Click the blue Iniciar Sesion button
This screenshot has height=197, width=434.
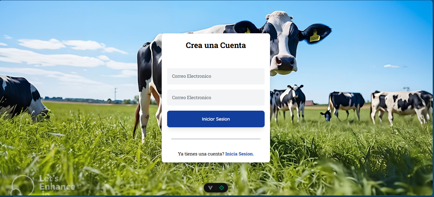[x=216, y=119]
